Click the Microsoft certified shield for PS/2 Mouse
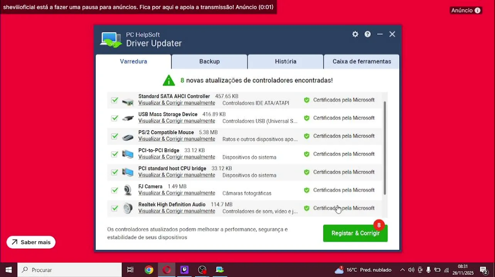This screenshot has height=277, width=495. click(x=306, y=136)
